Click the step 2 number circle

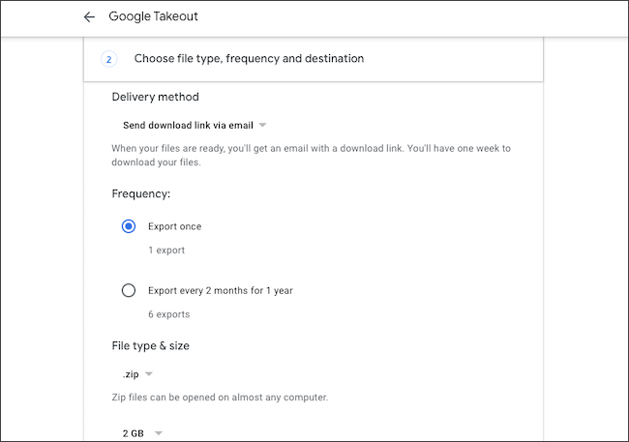(x=109, y=59)
